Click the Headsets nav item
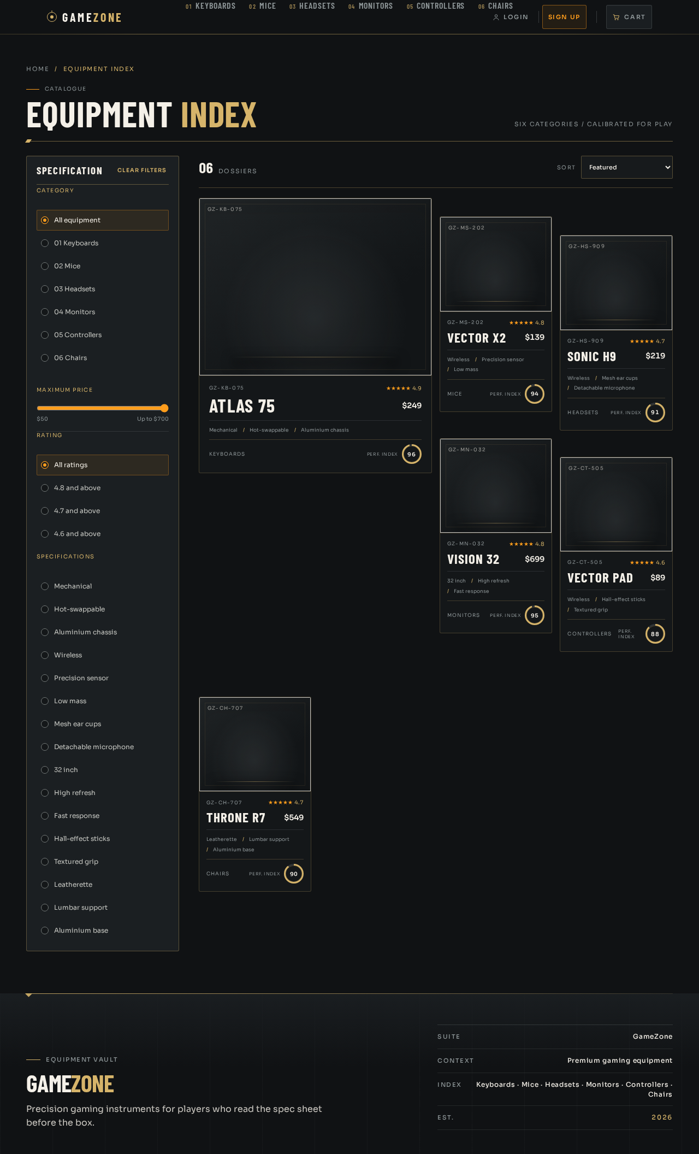This screenshot has height=1154, width=699. 312,6
